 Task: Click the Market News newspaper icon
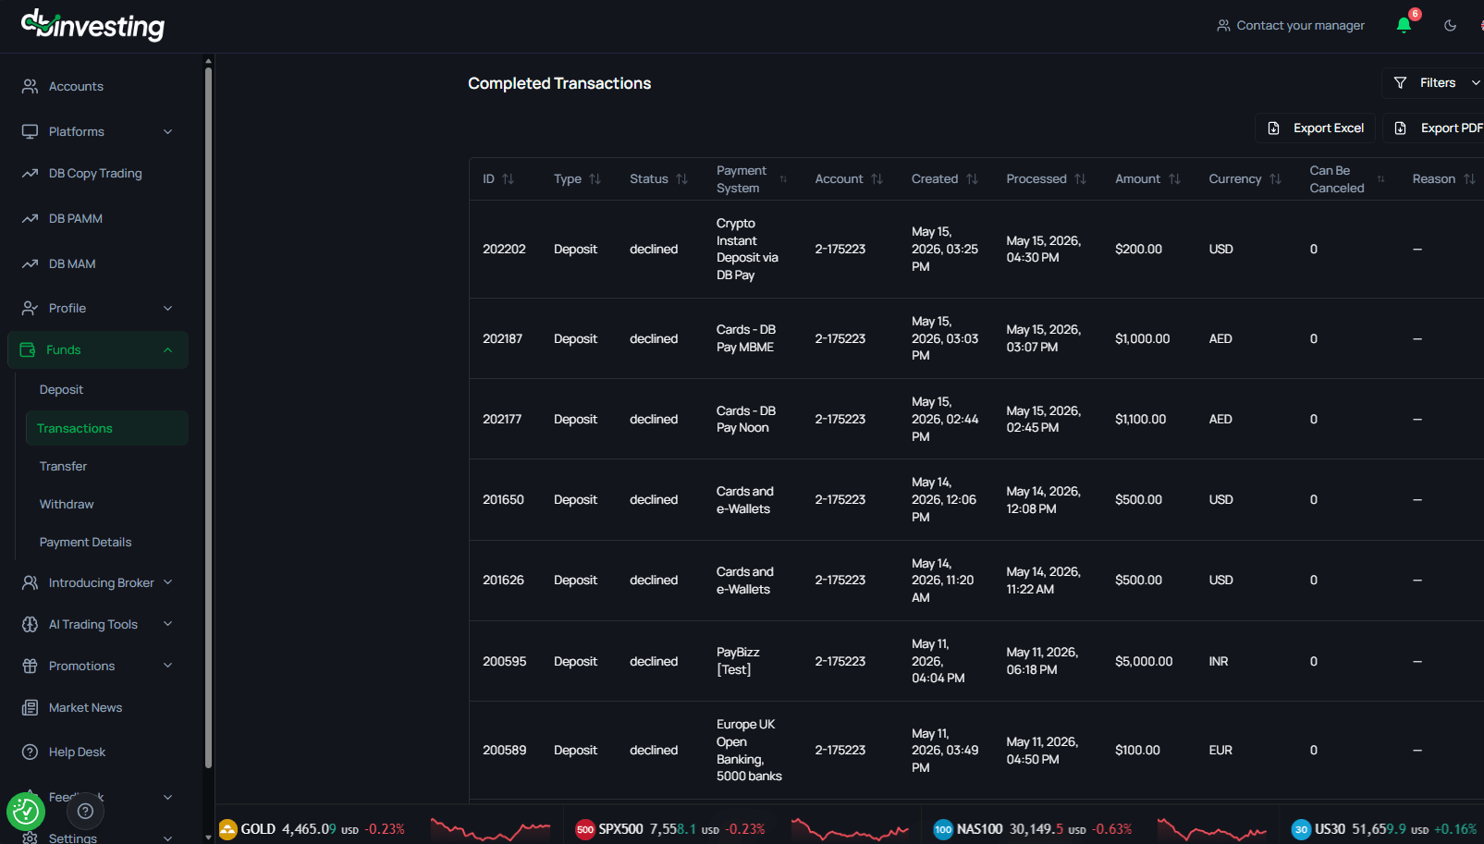pos(31,707)
